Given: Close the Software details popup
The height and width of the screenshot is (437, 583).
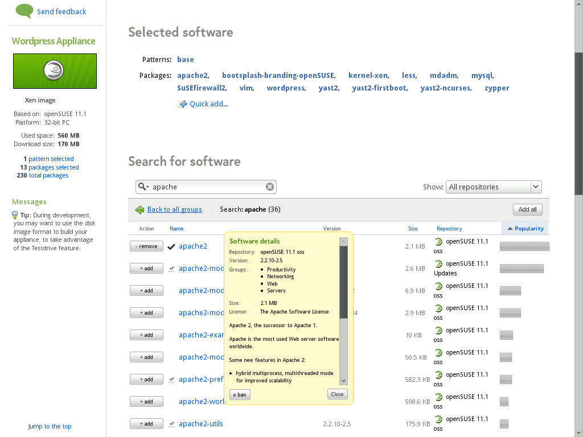Looking at the screenshot, I should coord(337,394).
